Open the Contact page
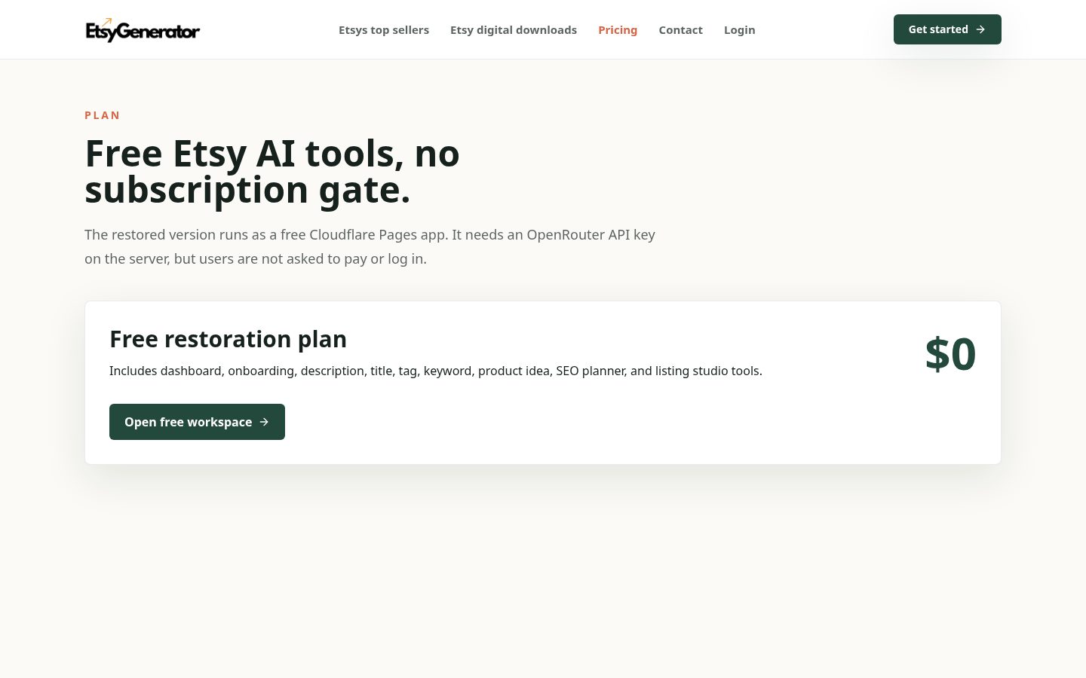The width and height of the screenshot is (1086, 678). 680,30
